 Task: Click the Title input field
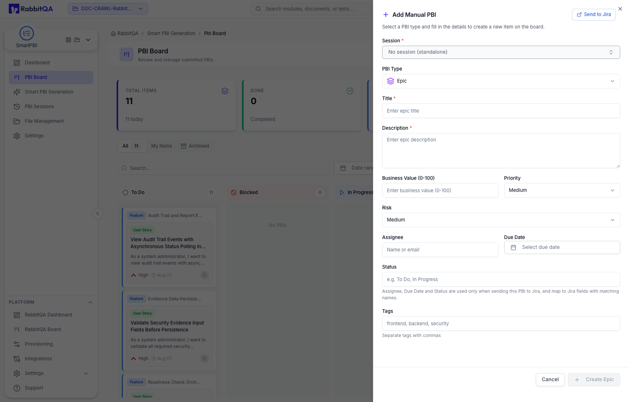(501, 111)
